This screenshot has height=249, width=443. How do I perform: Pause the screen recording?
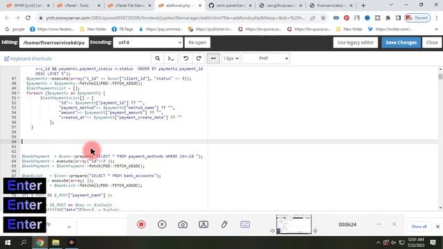click(x=162, y=224)
